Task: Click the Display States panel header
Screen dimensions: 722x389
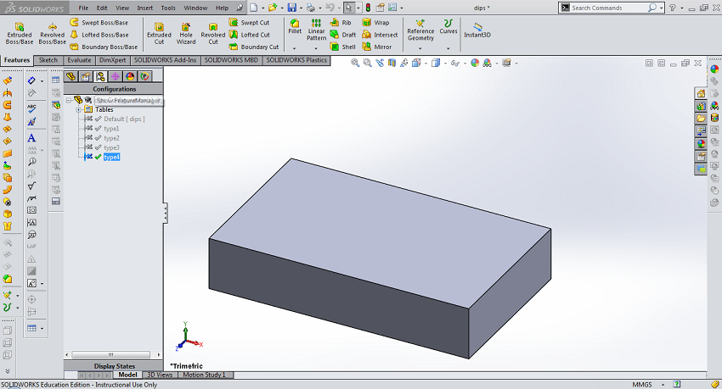Action: (114, 366)
